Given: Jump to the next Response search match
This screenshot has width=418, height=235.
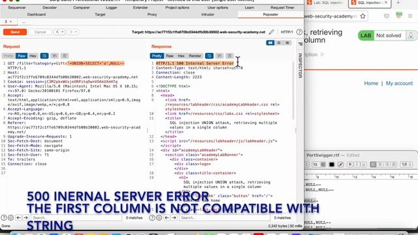Looking at the screenshot, I should pyautogui.click(x=174, y=217).
